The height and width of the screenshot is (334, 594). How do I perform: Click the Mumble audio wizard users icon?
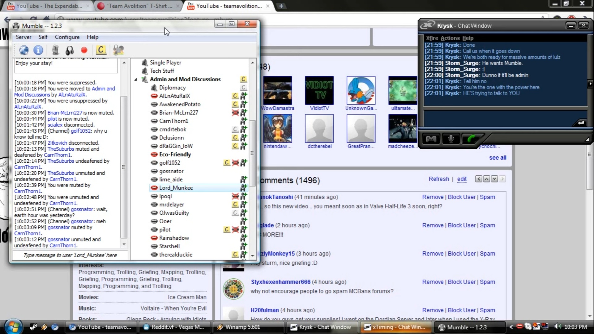[x=118, y=50]
